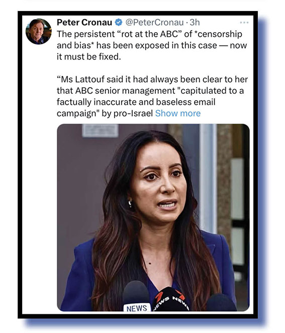The height and width of the screenshot is (333, 285).
Task: Click the red 7 News microphone in photo
Action: (171, 299)
